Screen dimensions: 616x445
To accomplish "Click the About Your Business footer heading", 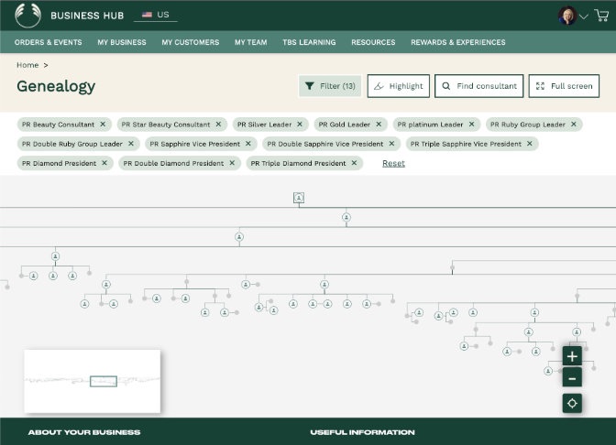I will coord(84,432).
